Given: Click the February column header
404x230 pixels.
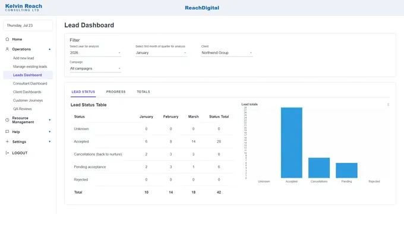Looking at the screenshot, I should point(171,116).
